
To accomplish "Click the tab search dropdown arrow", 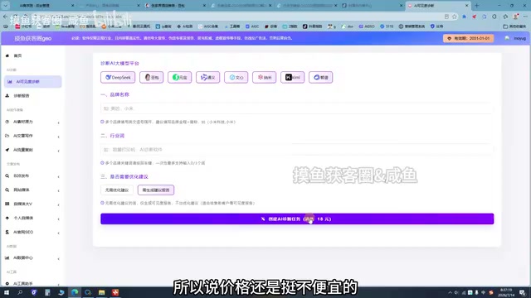I will coord(6,6).
